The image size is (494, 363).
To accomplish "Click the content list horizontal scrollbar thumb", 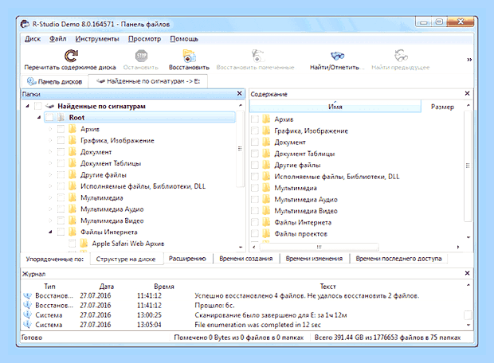I will point(319,247).
